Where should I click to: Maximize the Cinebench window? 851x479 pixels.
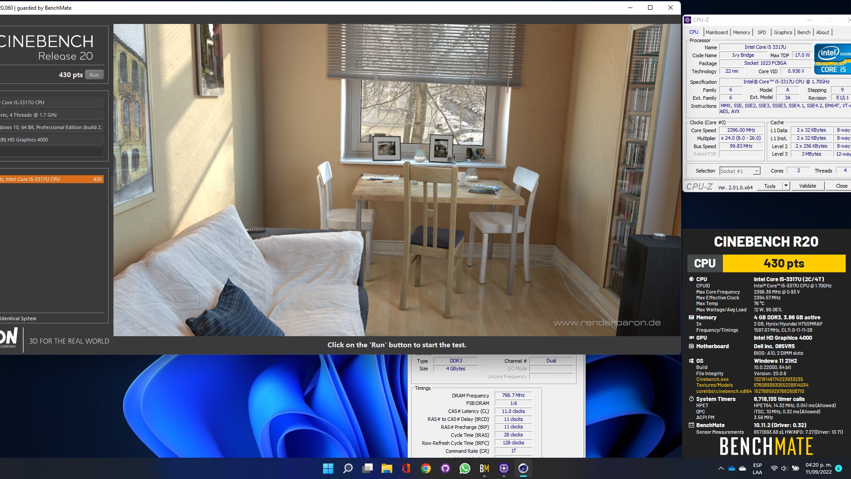pos(650,8)
